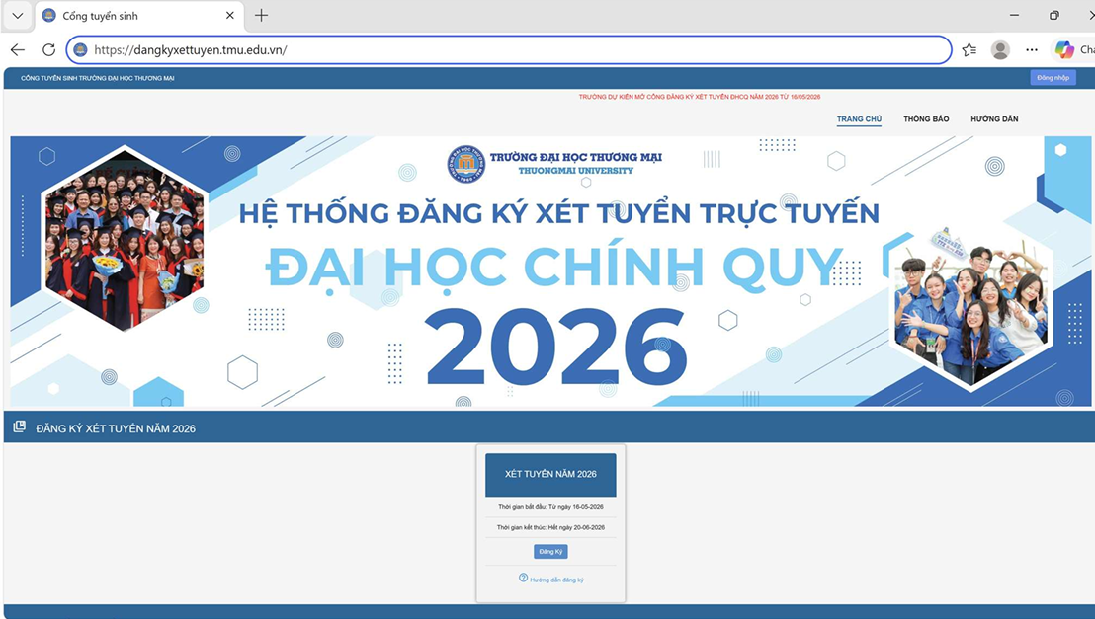The height and width of the screenshot is (619, 1095).
Task: Open the browser settings ellipsis menu
Action: coord(1032,49)
